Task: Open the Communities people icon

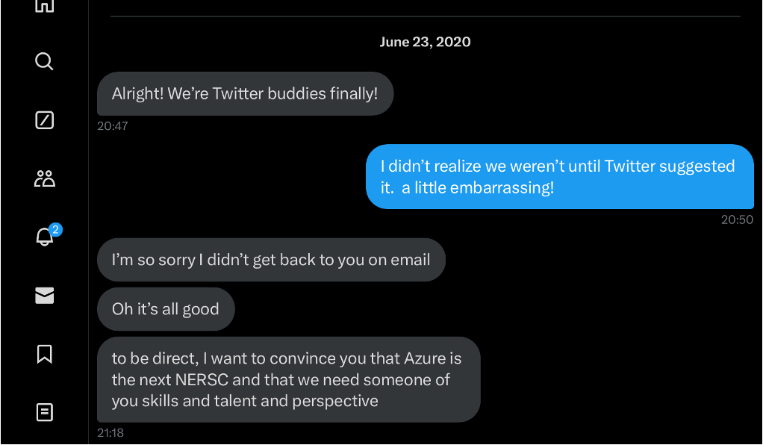Action: [x=44, y=178]
